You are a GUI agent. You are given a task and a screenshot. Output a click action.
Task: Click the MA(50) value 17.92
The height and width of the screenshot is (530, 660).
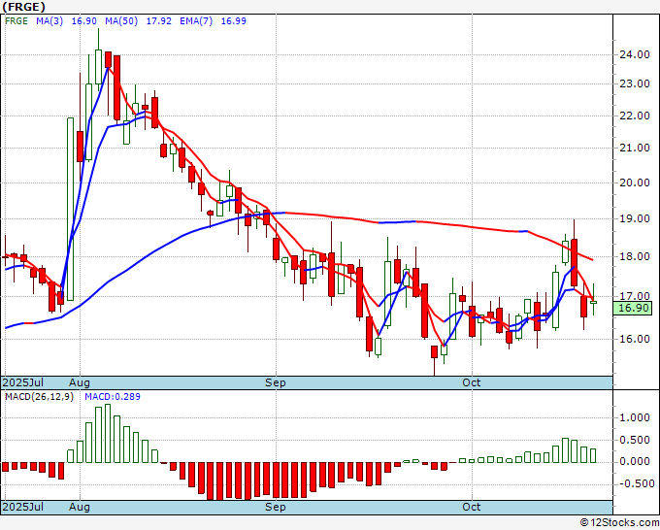click(158, 21)
